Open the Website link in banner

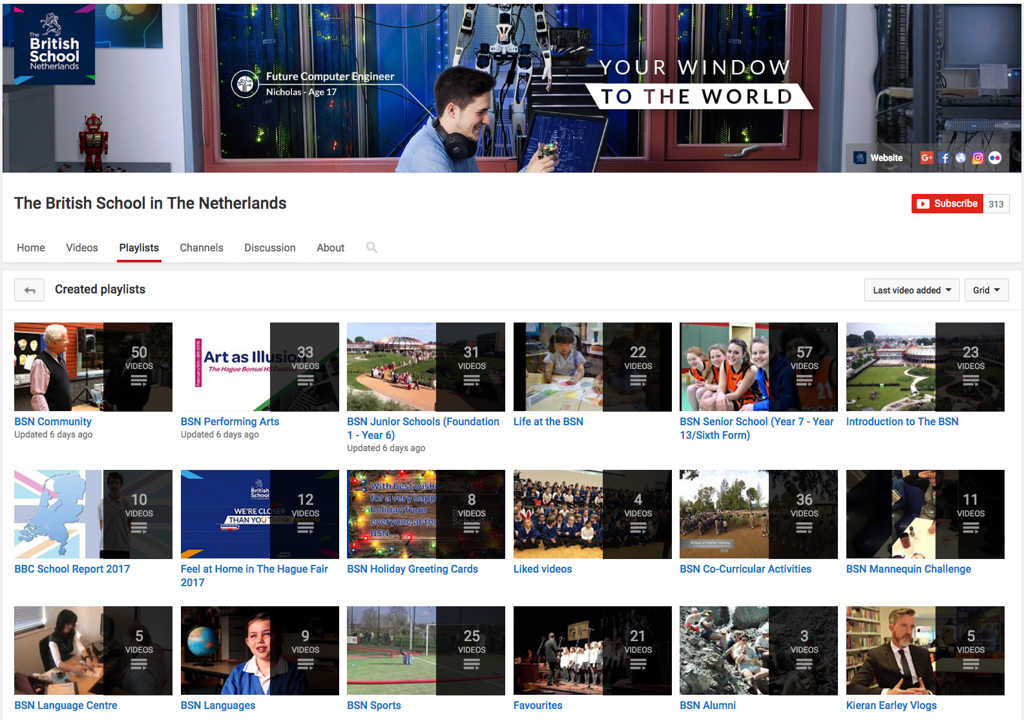pyautogui.click(x=879, y=158)
